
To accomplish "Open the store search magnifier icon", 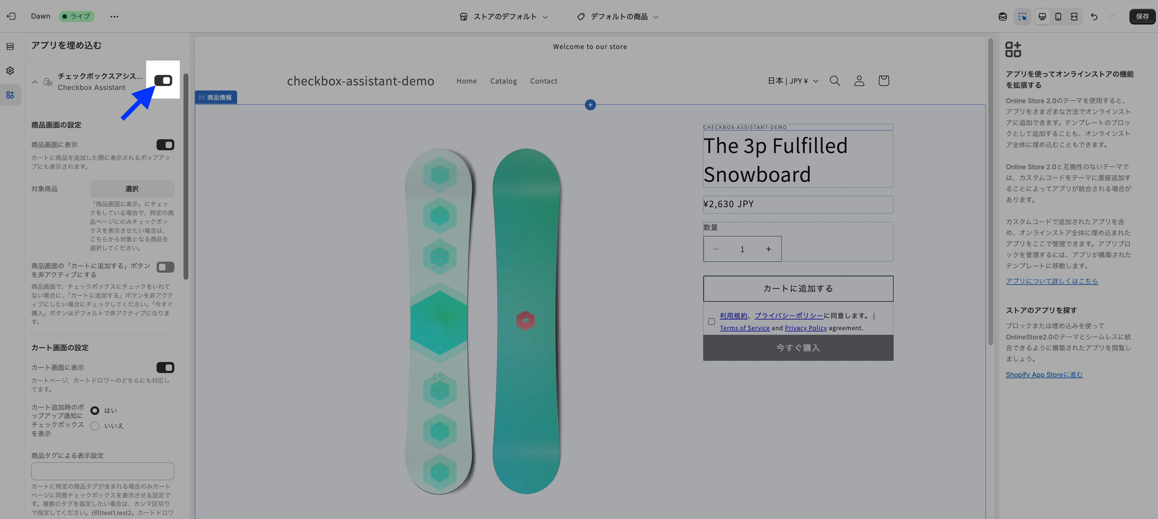I will point(834,81).
